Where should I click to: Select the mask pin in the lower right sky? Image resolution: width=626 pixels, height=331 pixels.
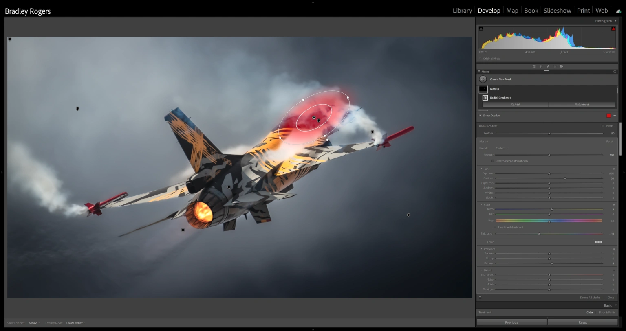click(x=408, y=215)
